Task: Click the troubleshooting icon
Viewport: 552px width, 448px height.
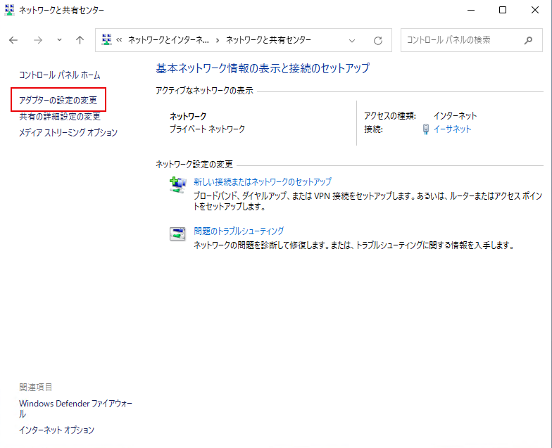Action: [177, 234]
